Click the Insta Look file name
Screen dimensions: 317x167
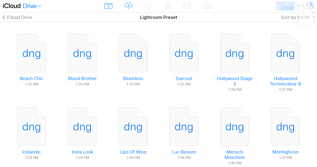82,152
